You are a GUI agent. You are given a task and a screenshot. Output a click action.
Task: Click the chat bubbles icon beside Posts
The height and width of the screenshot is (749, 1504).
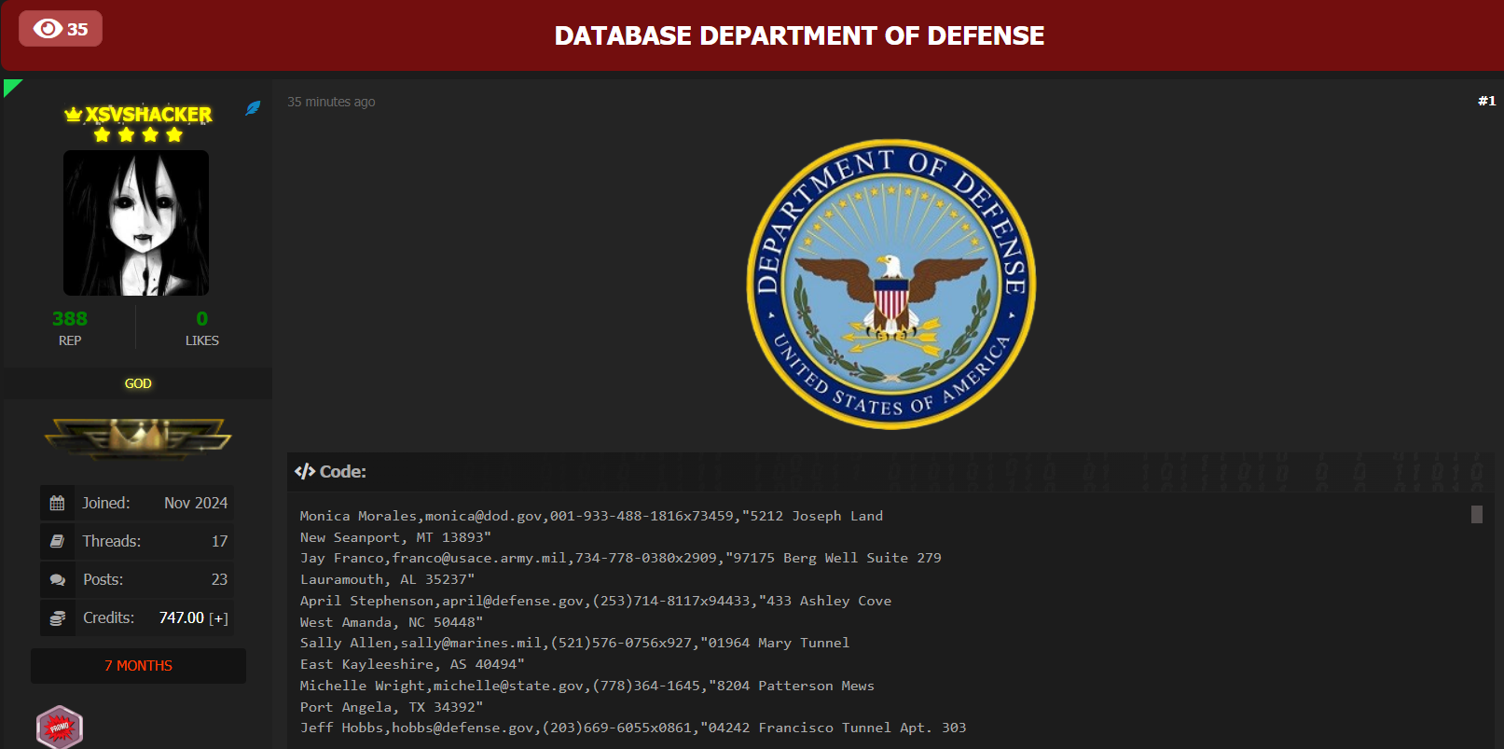(x=58, y=580)
